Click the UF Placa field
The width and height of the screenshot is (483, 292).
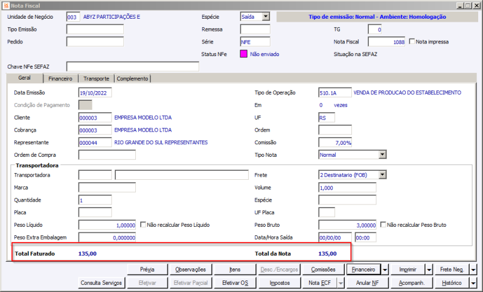point(327,212)
